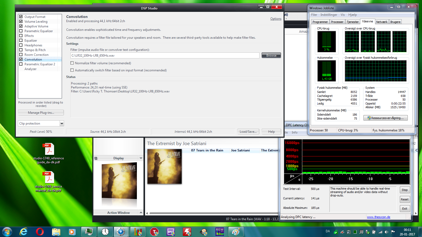Viewport: 422px width, 237px height.
Task: Click the red stop-sign T taskbar icon
Action: [x=154, y=232]
